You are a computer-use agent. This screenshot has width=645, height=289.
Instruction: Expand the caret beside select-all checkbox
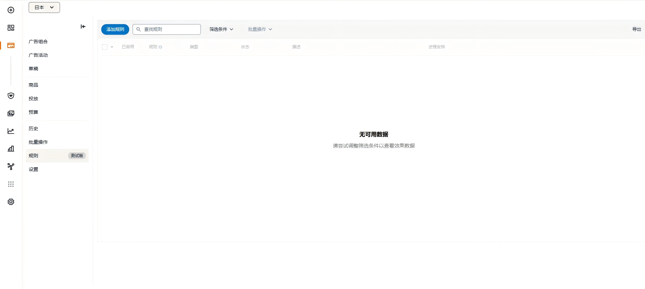(x=112, y=47)
